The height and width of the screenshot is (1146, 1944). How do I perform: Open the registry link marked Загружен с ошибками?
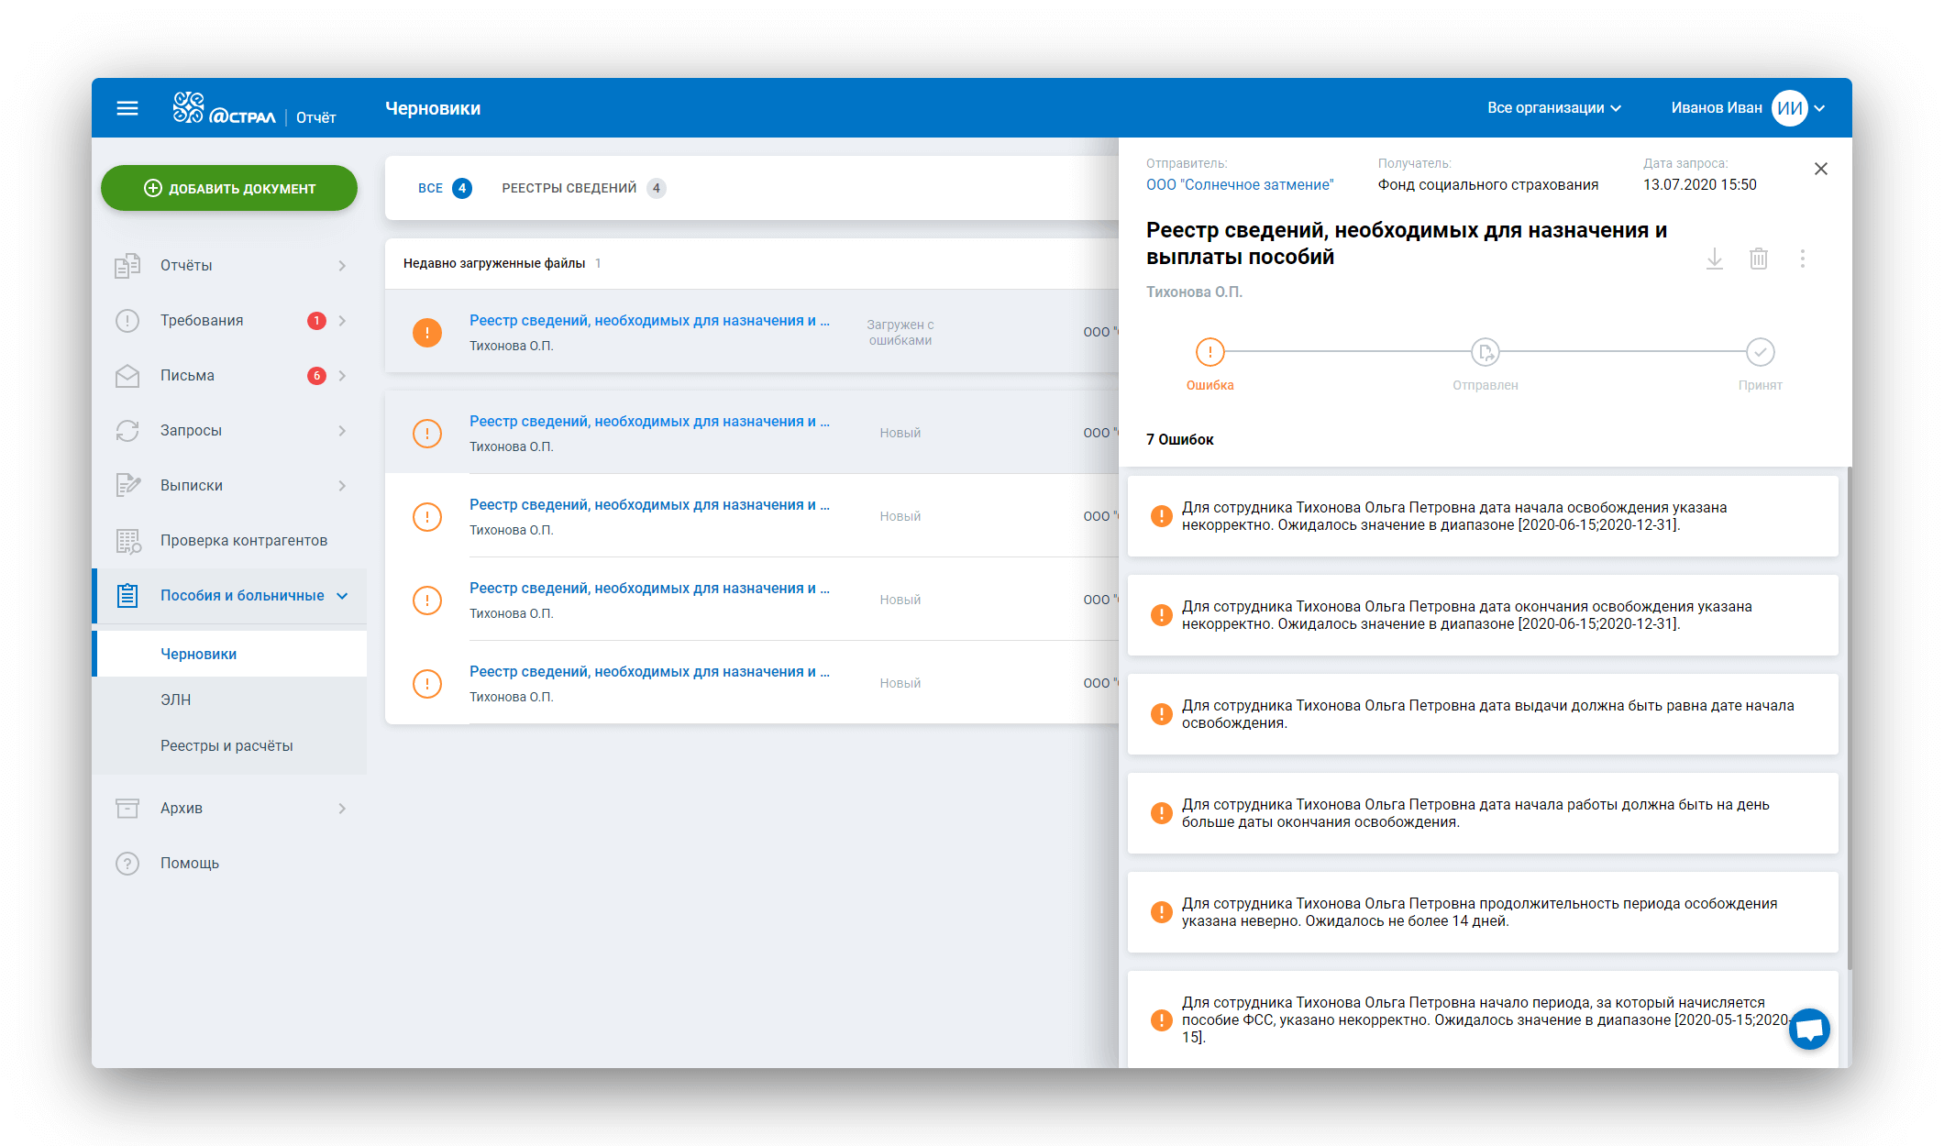[649, 321]
